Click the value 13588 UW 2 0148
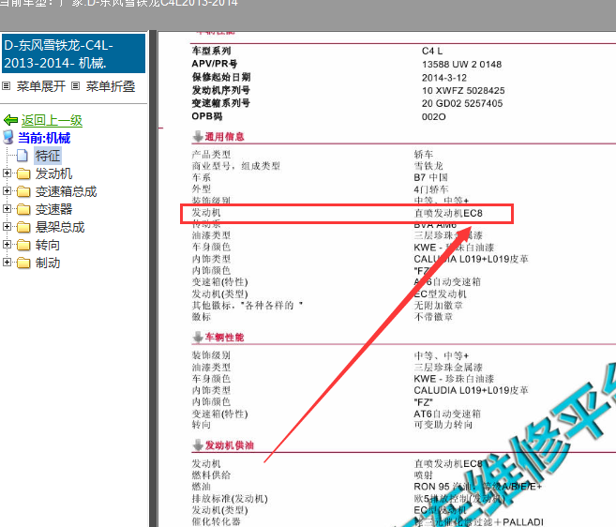The width and height of the screenshot is (616, 527). pos(461,64)
